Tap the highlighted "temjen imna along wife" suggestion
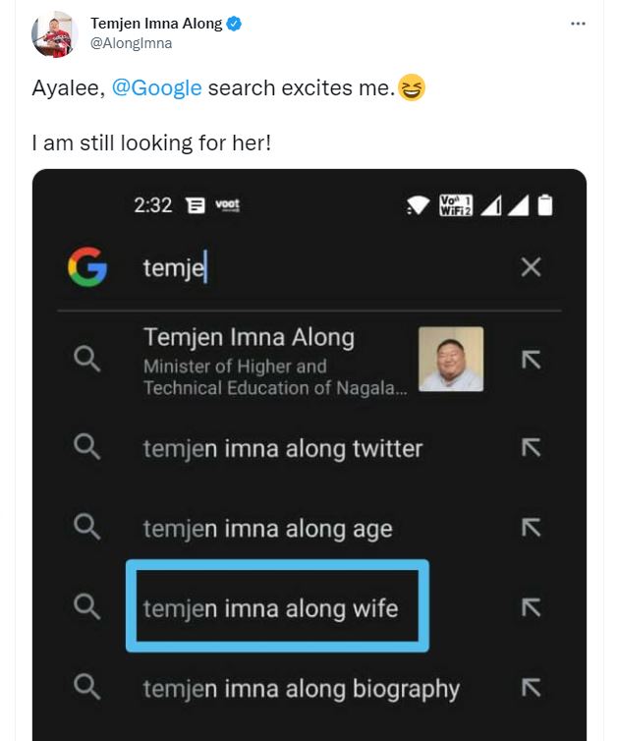Viewport: 618px width, 741px height. pos(271,608)
